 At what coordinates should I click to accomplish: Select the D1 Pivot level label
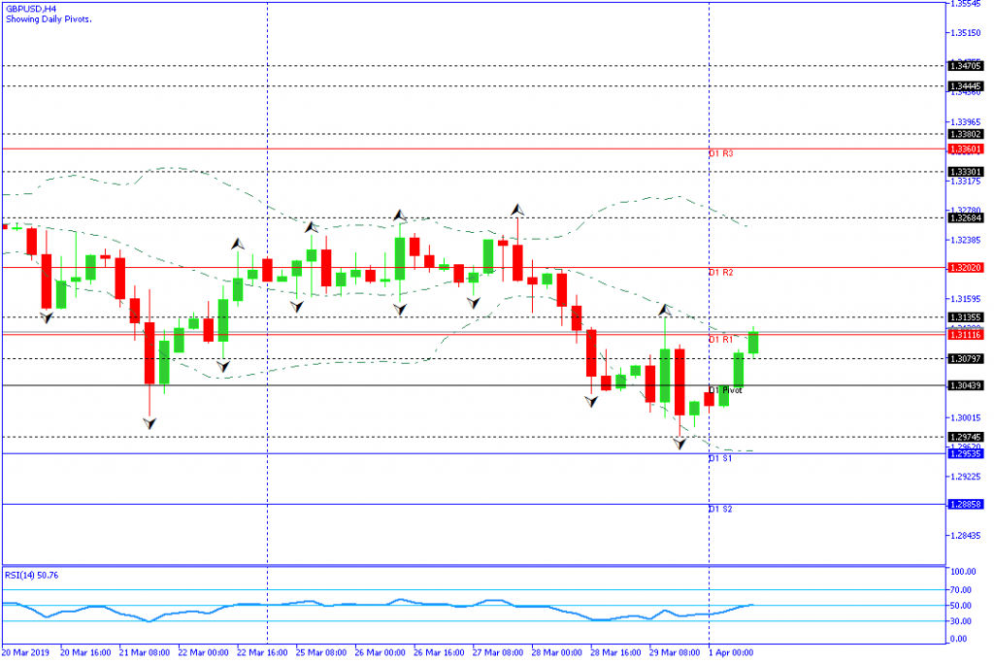[x=725, y=390]
